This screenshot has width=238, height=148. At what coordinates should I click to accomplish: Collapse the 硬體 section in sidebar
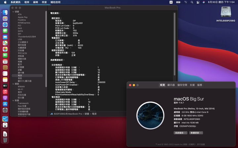coord(13,12)
